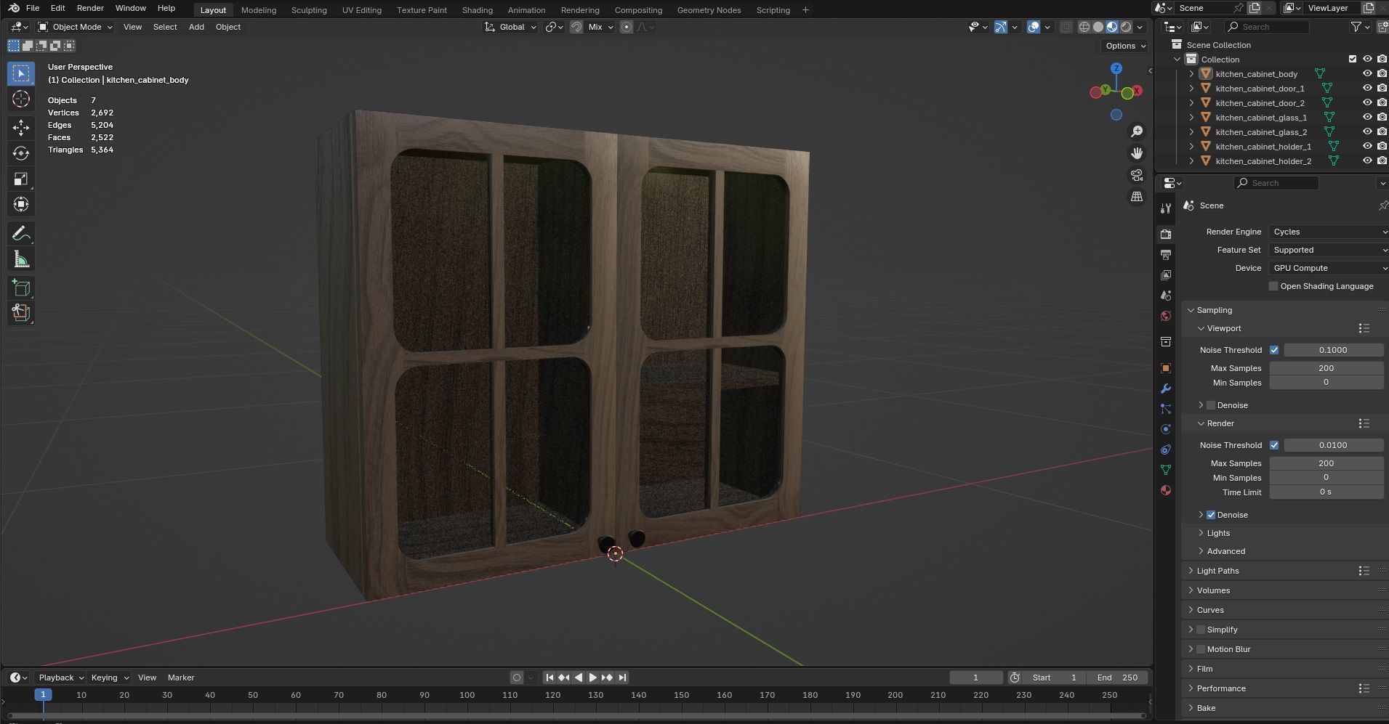Screen dimensions: 1389x724
Task: Disable Render Denoise checkbox
Action: coord(1211,515)
